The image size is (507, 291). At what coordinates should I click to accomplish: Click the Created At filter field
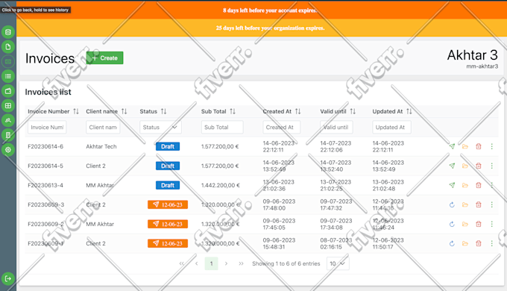[282, 127]
